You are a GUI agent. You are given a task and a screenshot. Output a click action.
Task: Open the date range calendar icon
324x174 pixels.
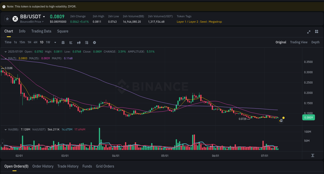63,42
